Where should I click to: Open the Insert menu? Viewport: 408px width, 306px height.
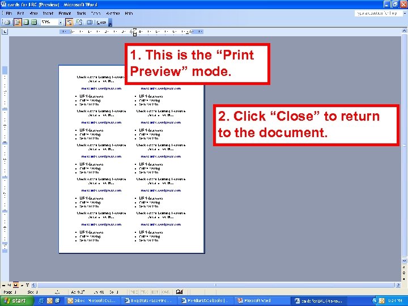click(x=48, y=13)
